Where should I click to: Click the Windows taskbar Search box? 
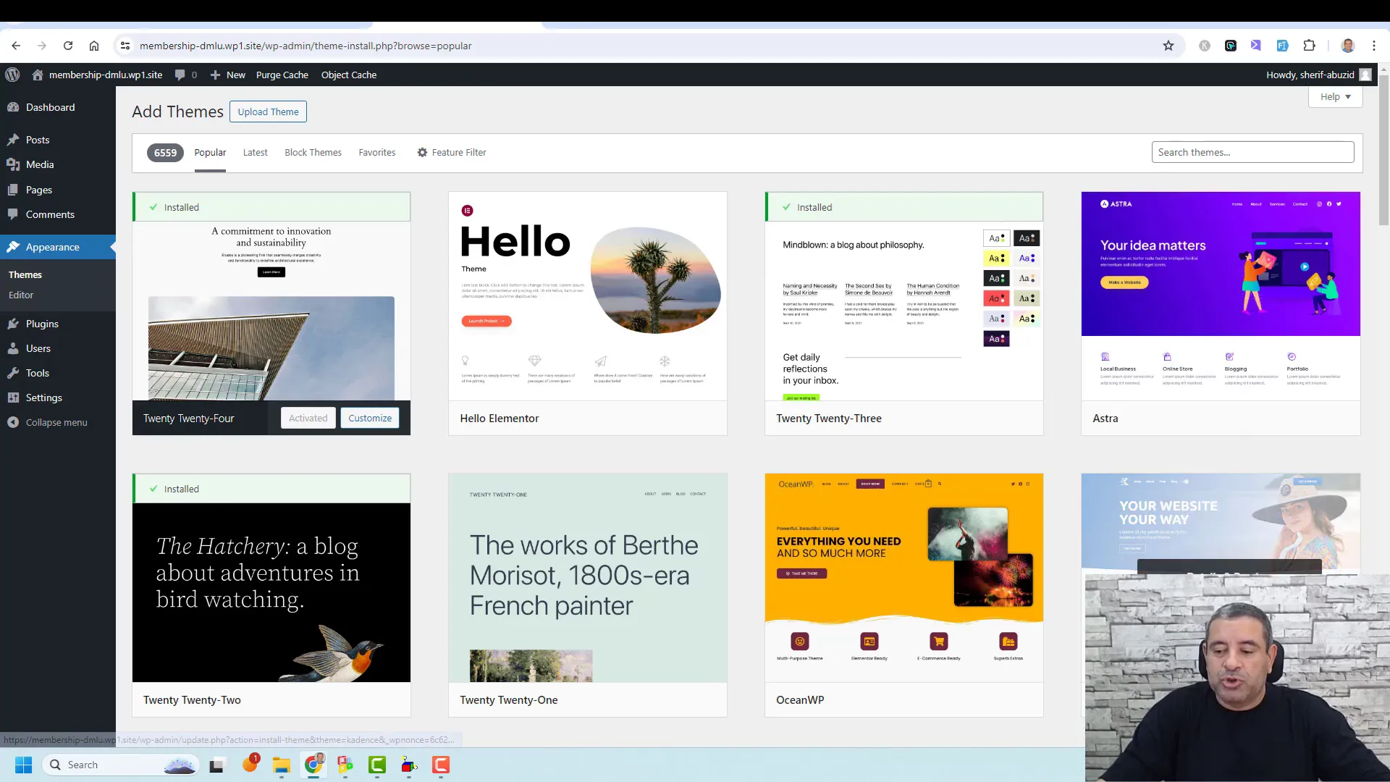point(121,765)
